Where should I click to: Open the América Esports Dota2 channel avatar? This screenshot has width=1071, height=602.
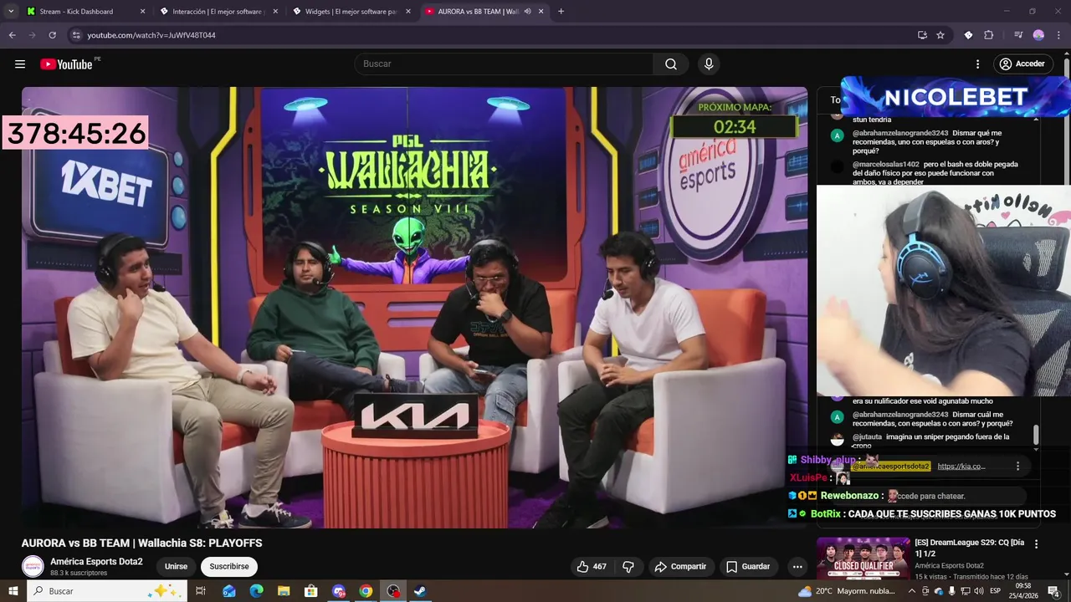pos(33,566)
